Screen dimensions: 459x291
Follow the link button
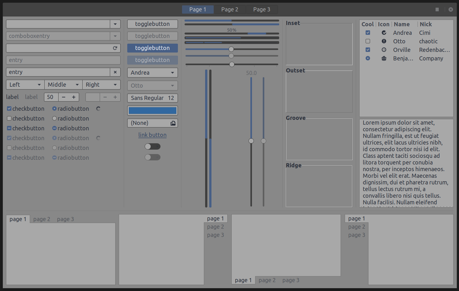pos(153,135)
